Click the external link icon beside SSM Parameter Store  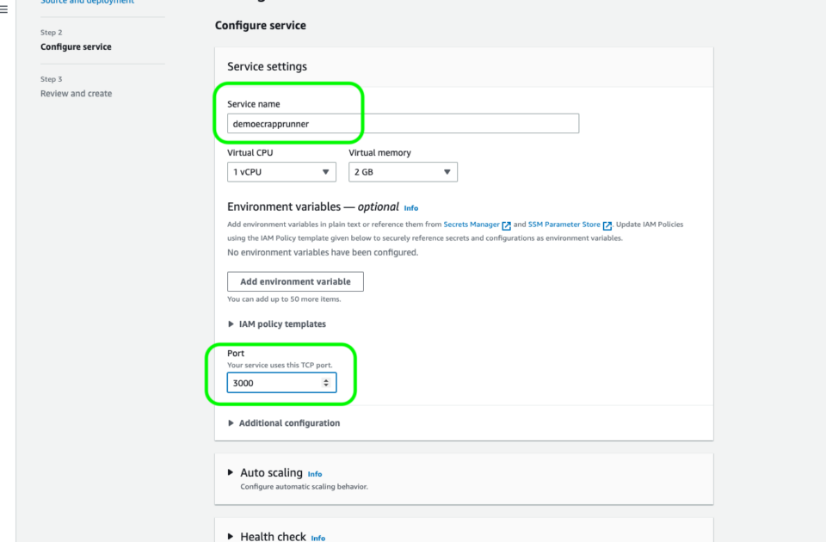608,225
